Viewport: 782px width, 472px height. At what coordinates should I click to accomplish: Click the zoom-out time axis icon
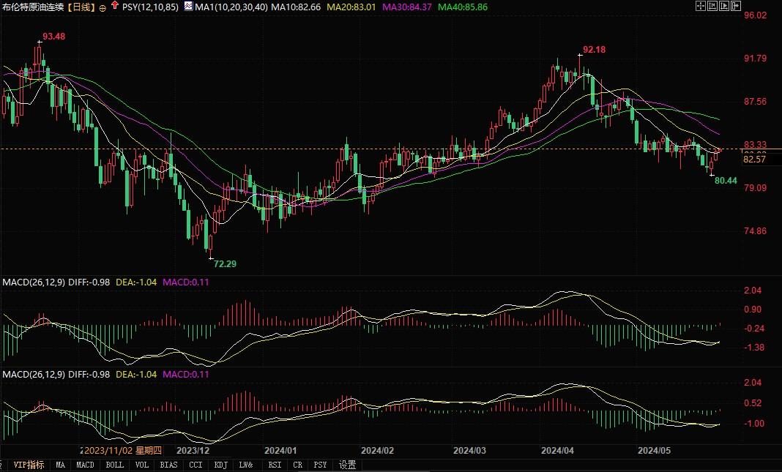[724, 6]
